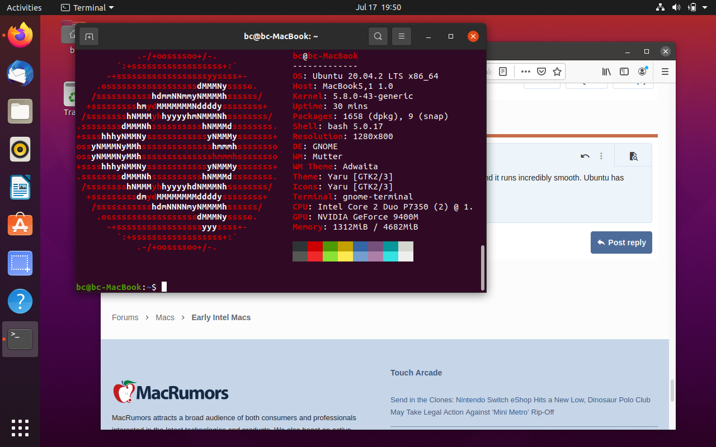Toggle the Firefox sidebars icon
This screenshot has height=447, width=716.
[624, 72]
